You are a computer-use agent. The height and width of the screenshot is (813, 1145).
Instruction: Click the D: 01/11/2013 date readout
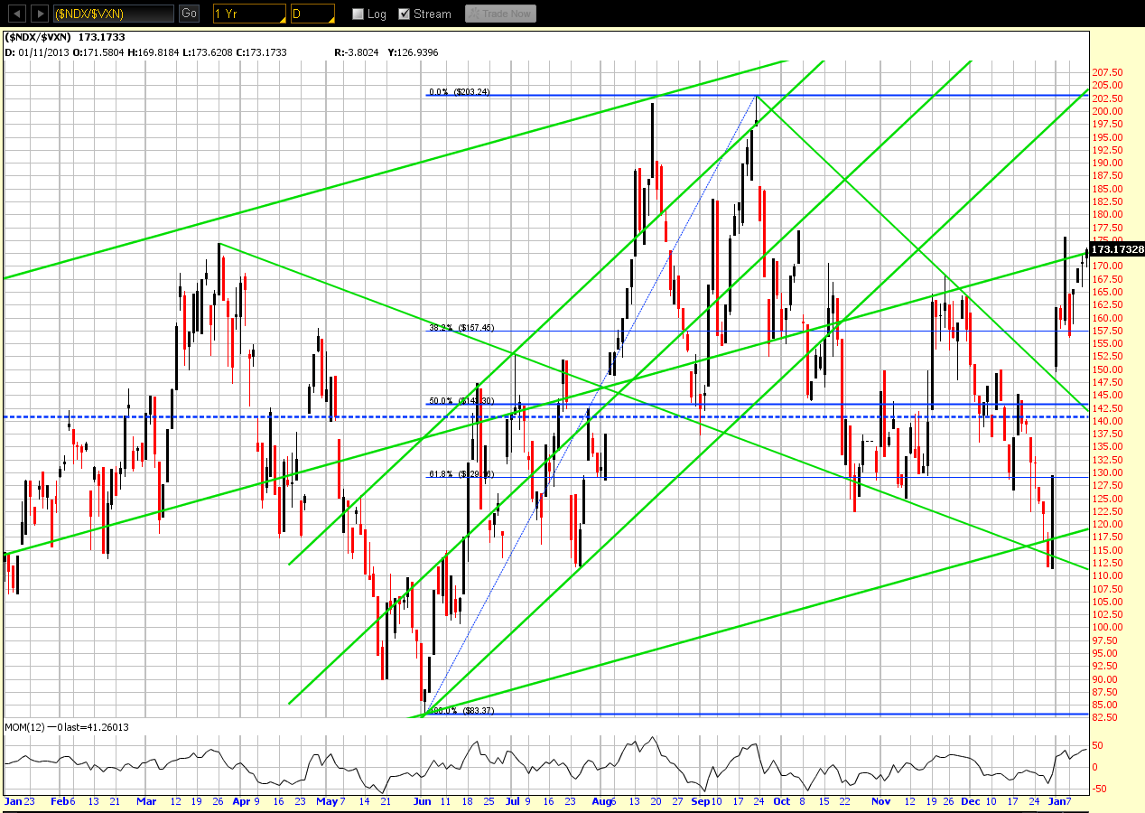[x=39, y=53]
